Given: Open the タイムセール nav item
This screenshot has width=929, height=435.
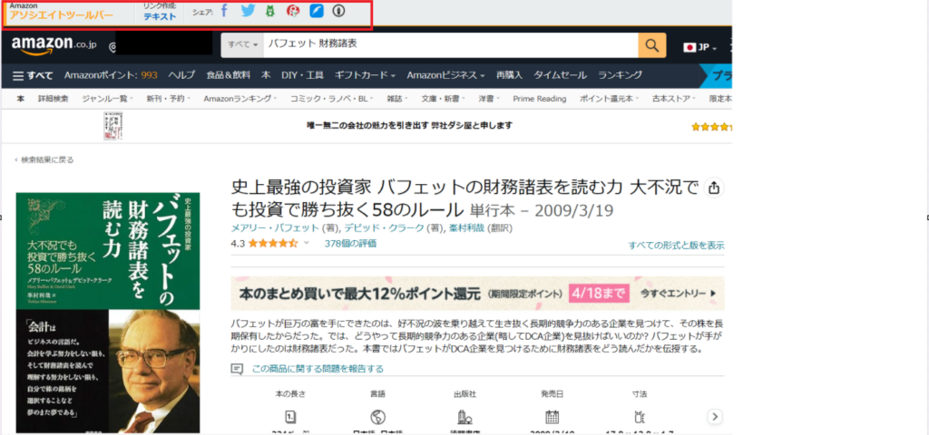Looking at the screenshot, I should [558, 74].
